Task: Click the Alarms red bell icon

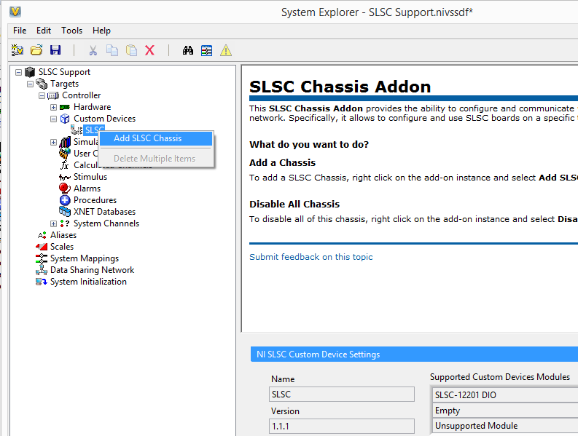Action: point(65,189)
